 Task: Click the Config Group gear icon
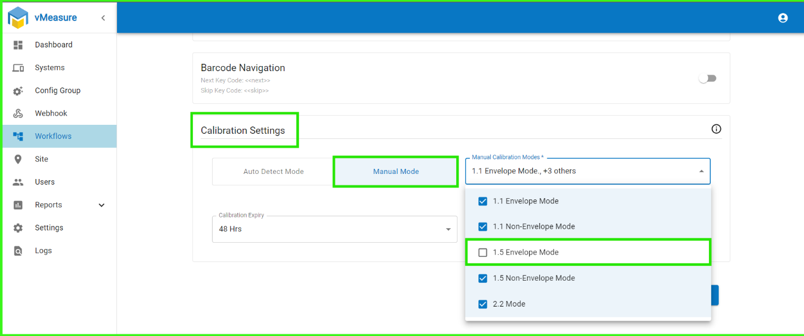coord(18,90)
